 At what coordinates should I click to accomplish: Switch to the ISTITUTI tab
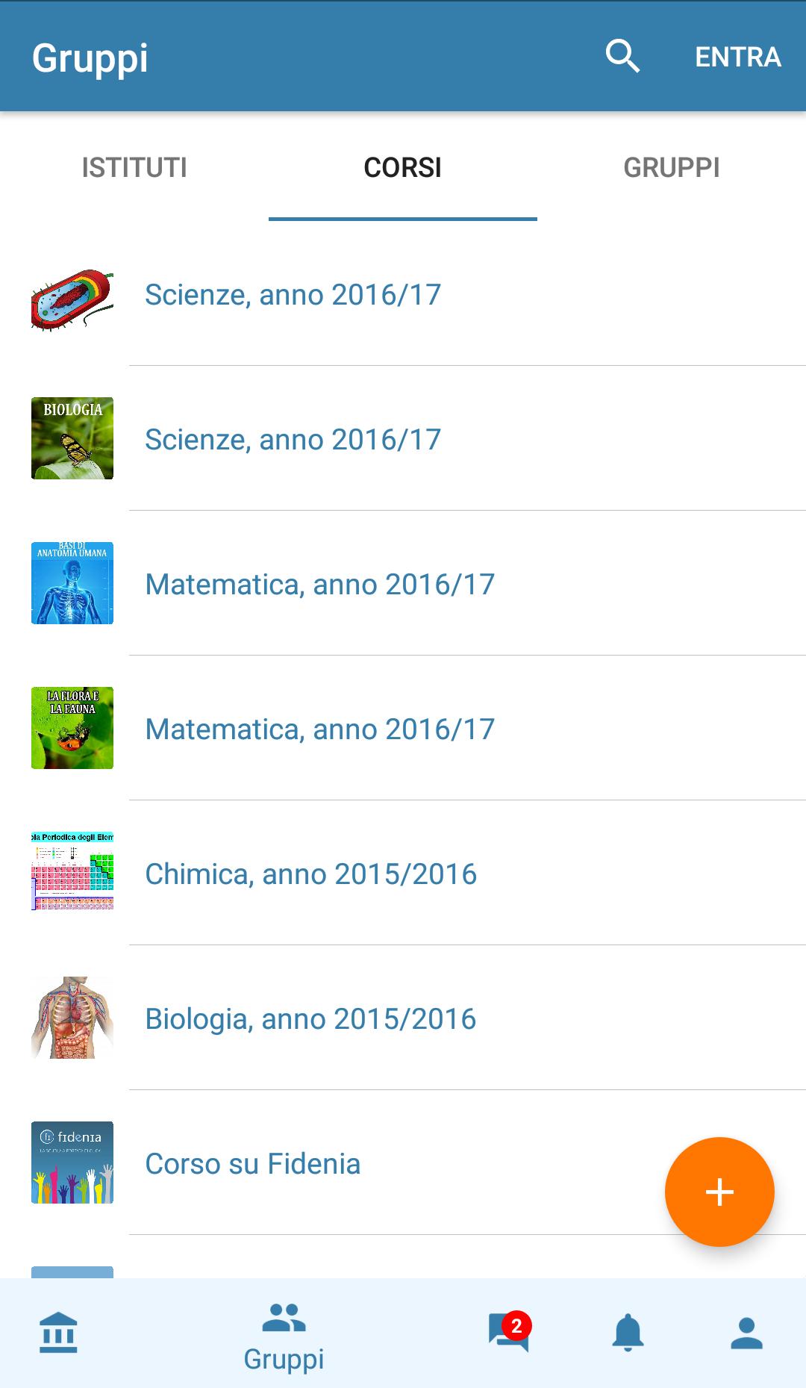(134, 167)
